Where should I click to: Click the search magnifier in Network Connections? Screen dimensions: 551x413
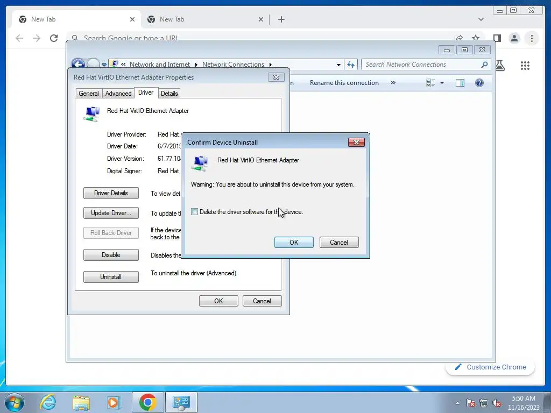point(484,65)
